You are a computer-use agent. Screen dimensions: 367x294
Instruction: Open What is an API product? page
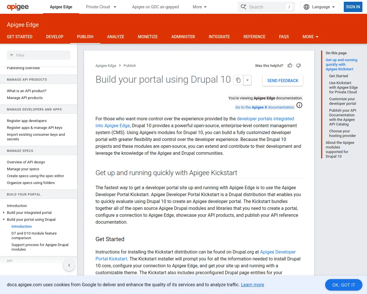click(x=27, y=91)
